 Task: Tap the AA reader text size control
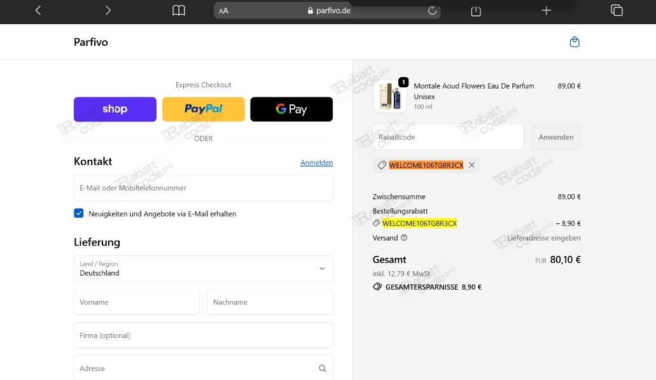click(x=223, y=11)
